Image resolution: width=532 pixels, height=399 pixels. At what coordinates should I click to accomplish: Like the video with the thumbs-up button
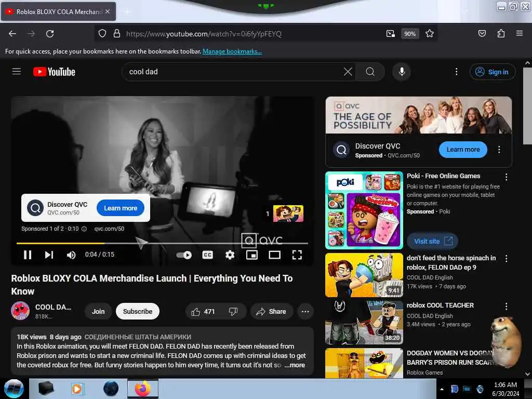tap(203, 312)
